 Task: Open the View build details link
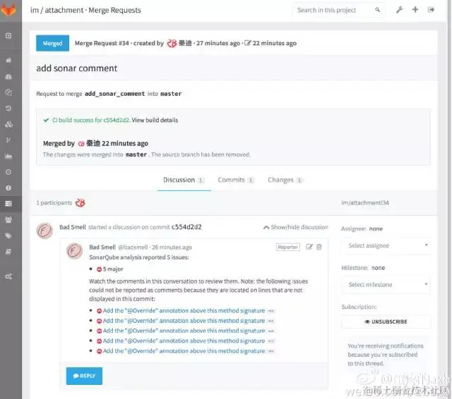[x=155, y=121]
